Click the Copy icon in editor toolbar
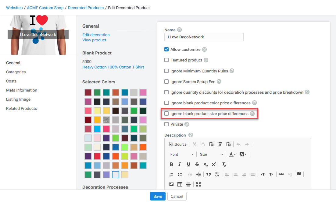Screen dimensions: 336x202 [x=202, y=144]
